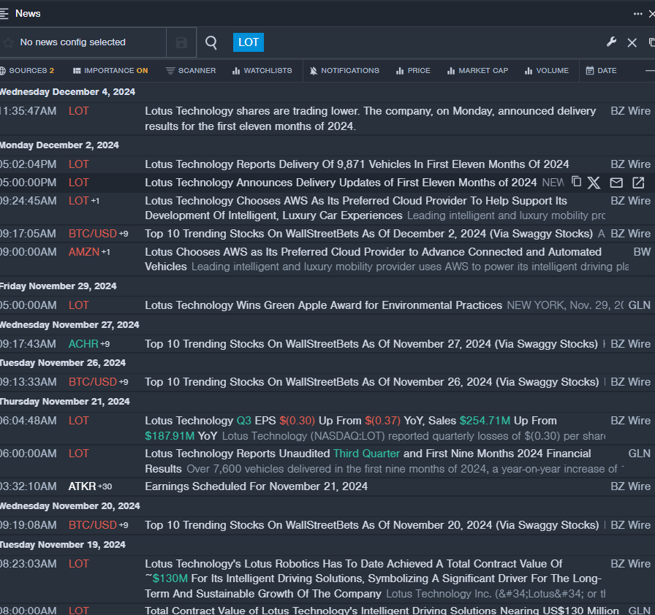Click the magnifying glass search icon
This screenshot has height=615, width=655.
point(211,42)
